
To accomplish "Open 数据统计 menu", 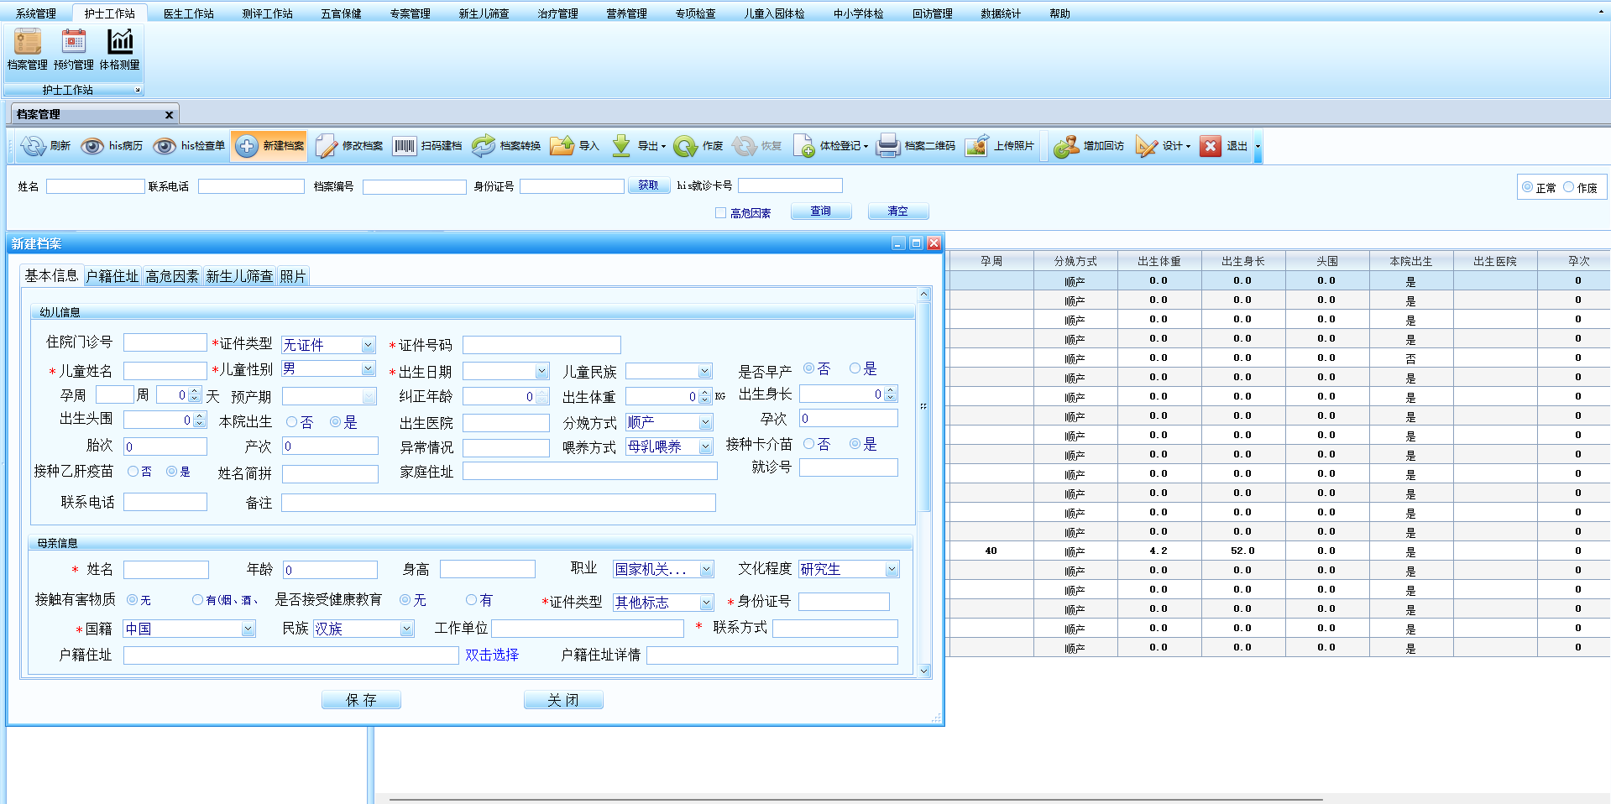I will [1001, 13].
